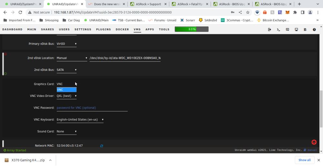This screenshot has height=167, width=323.
Task: Open the APPS menu
Action: (150, 29)
